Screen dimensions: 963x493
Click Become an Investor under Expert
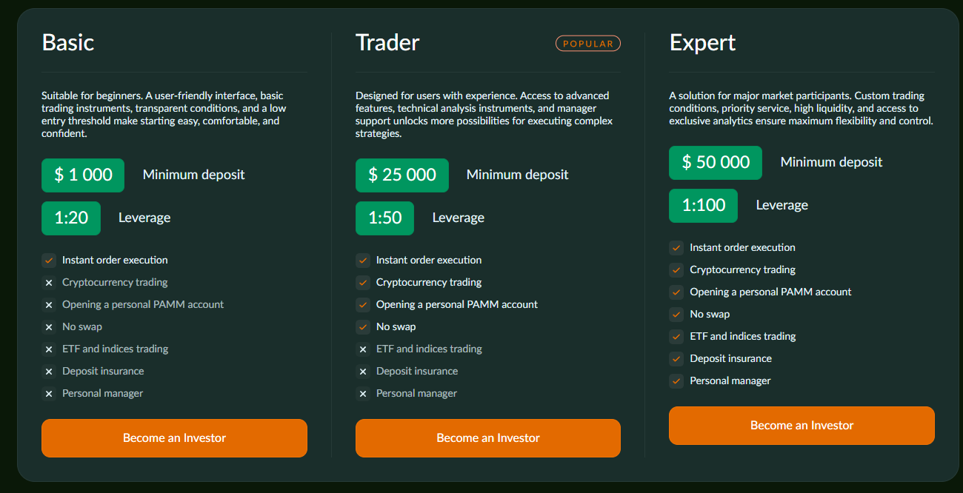click(801, 426)
